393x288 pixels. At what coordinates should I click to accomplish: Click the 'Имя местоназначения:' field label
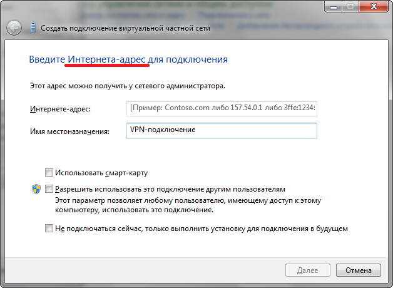[69, 131]
